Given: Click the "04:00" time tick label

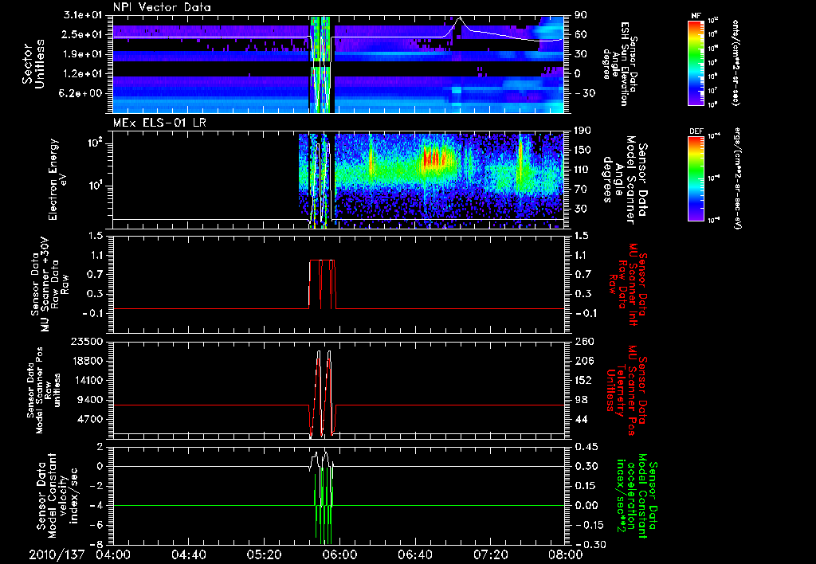Looking at the screenshot, I should click(113, 554).
